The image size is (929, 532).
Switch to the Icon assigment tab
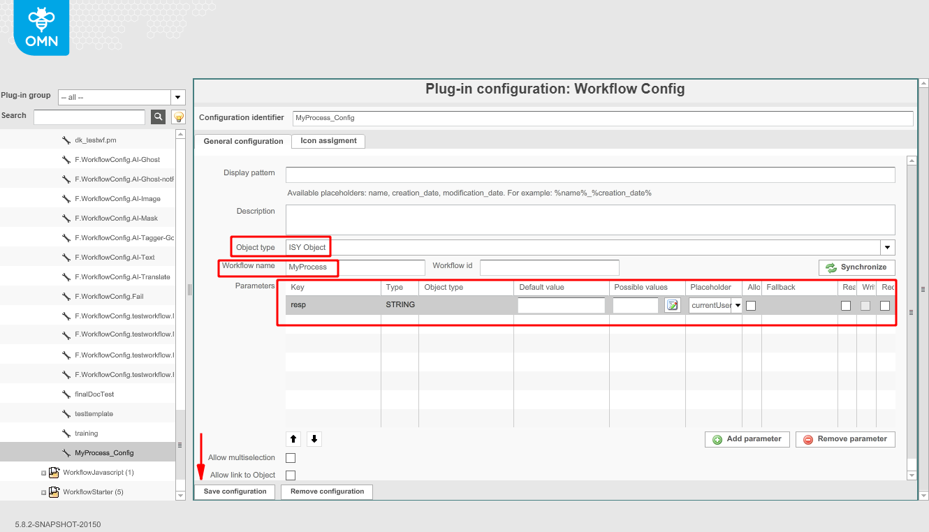pos(328,141)
